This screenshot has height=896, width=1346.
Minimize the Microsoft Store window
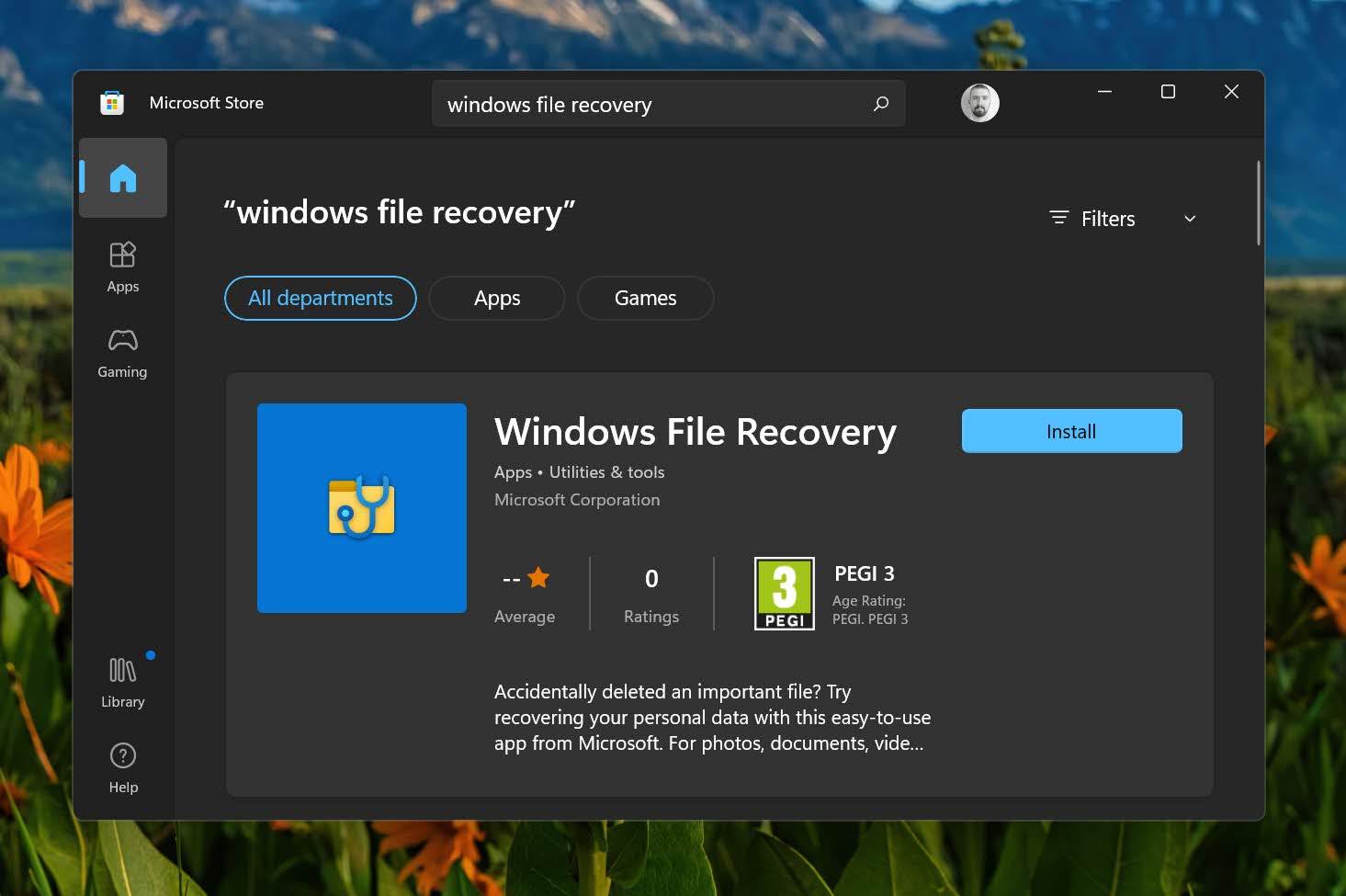point(1105,92)
